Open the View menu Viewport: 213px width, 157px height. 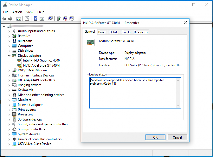point(30,12)
